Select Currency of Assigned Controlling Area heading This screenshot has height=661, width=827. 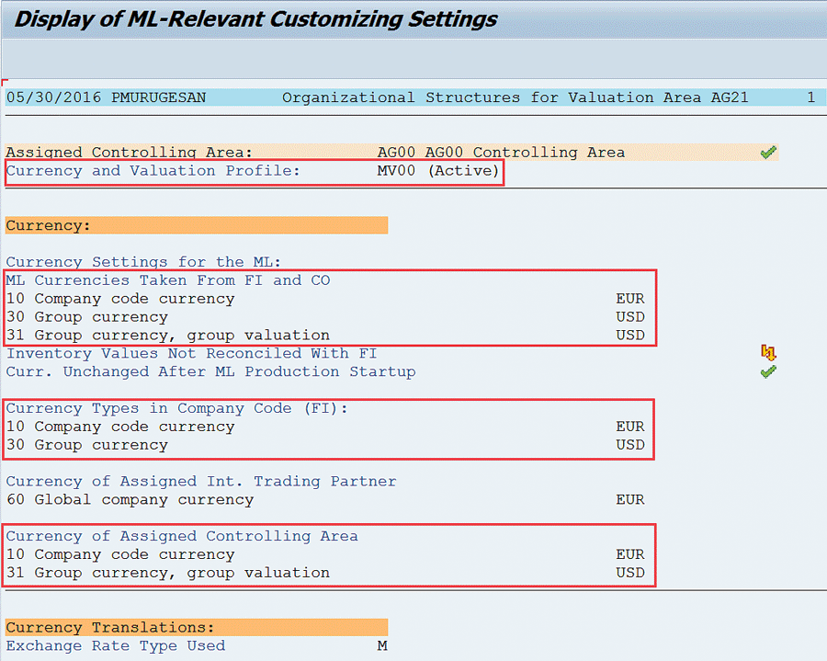click(x=182, y=536)
